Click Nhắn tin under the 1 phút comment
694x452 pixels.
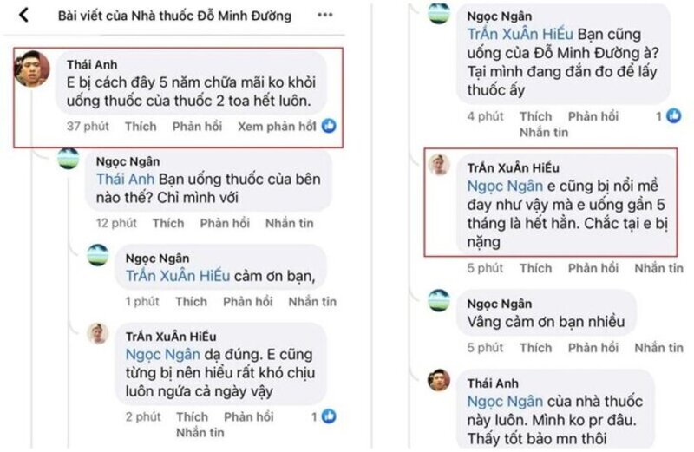point(312,302)
